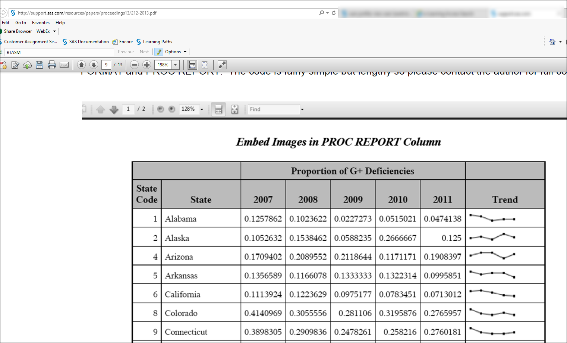Toggle embedded viewer's fit page icon
The width and height of the screenshot is (567, 343).
pyautogui.click(x=234, y=109)
